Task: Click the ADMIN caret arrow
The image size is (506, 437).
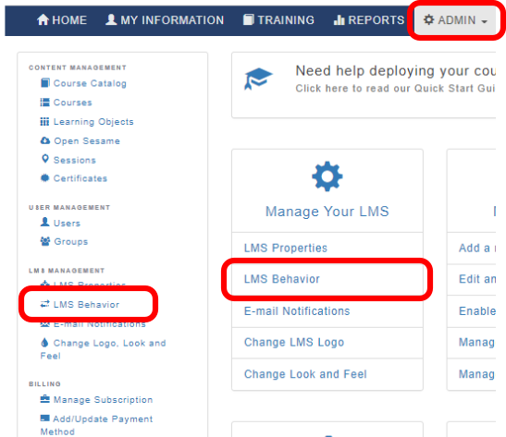Action: 484,21
